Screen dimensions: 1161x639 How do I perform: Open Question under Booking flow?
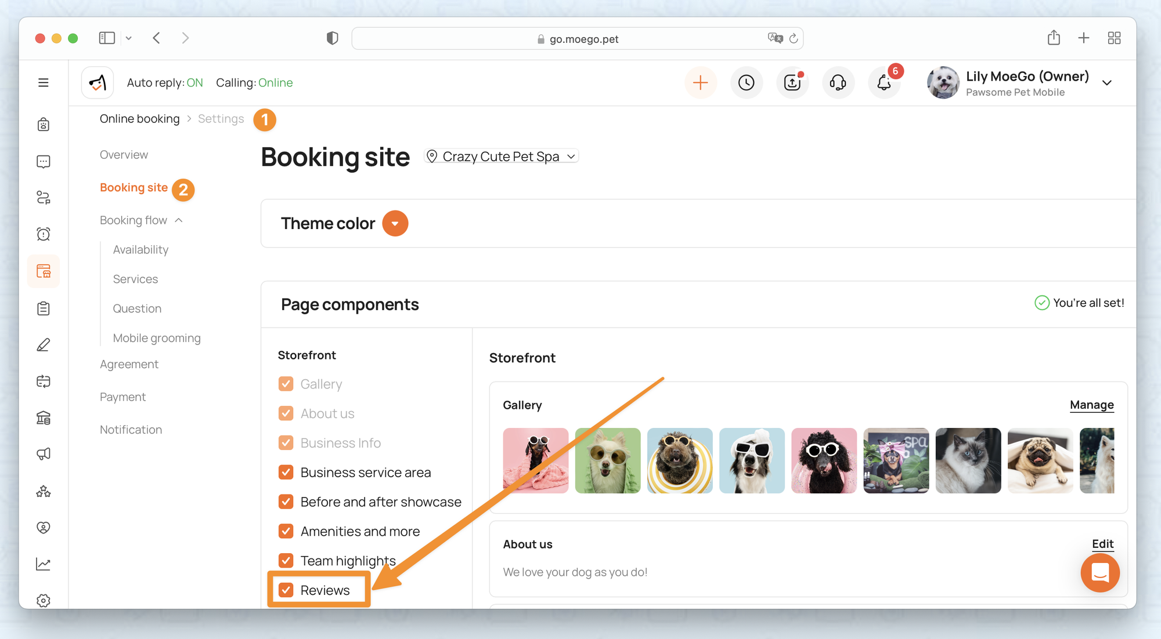pos(137,308)
